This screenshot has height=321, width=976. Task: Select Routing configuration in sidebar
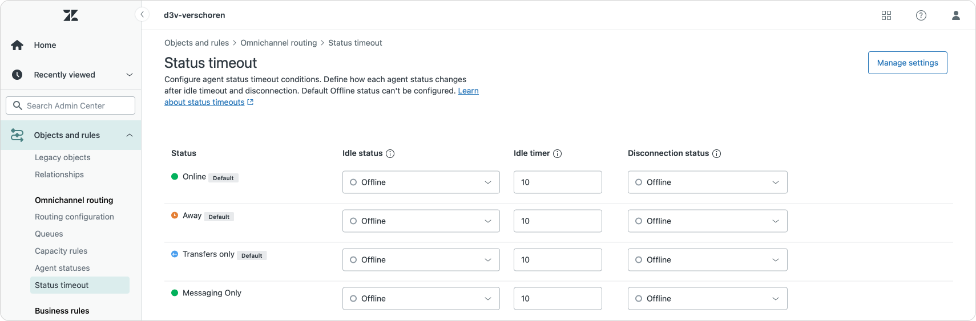pyautogui.click(x=74, y=217)
